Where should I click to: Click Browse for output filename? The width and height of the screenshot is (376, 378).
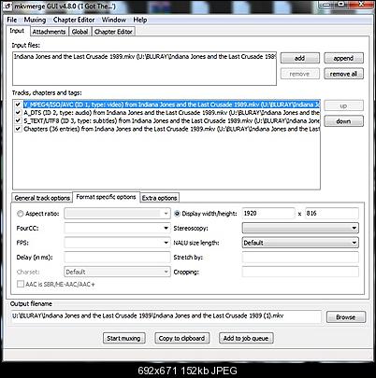pyautogui.click(x=346, y=317)
